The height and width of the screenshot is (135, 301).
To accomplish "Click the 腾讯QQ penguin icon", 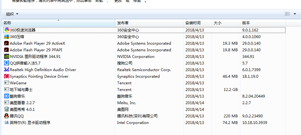I will 7,116.
